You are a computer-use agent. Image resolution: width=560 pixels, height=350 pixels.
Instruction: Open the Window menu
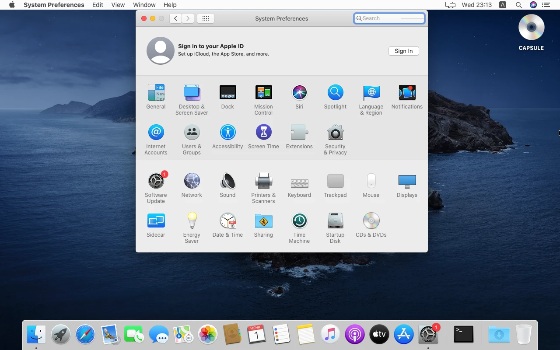click(x=144, y=5)
